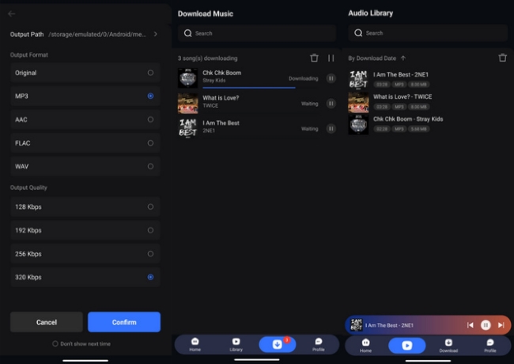Open active Library tab in Audio Library screen
The image size is (514, 364).
click(x=407, y=345)
